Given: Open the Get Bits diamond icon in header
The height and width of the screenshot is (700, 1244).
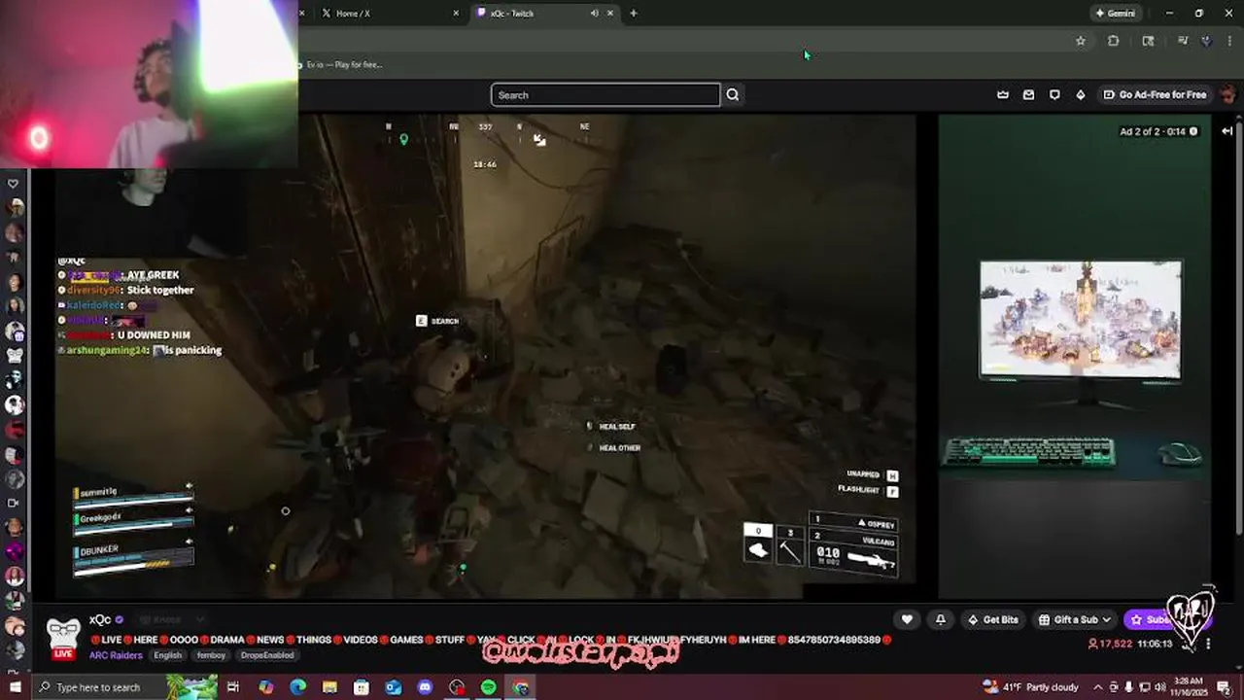Looking at the screenshot, I should 1080,94.
